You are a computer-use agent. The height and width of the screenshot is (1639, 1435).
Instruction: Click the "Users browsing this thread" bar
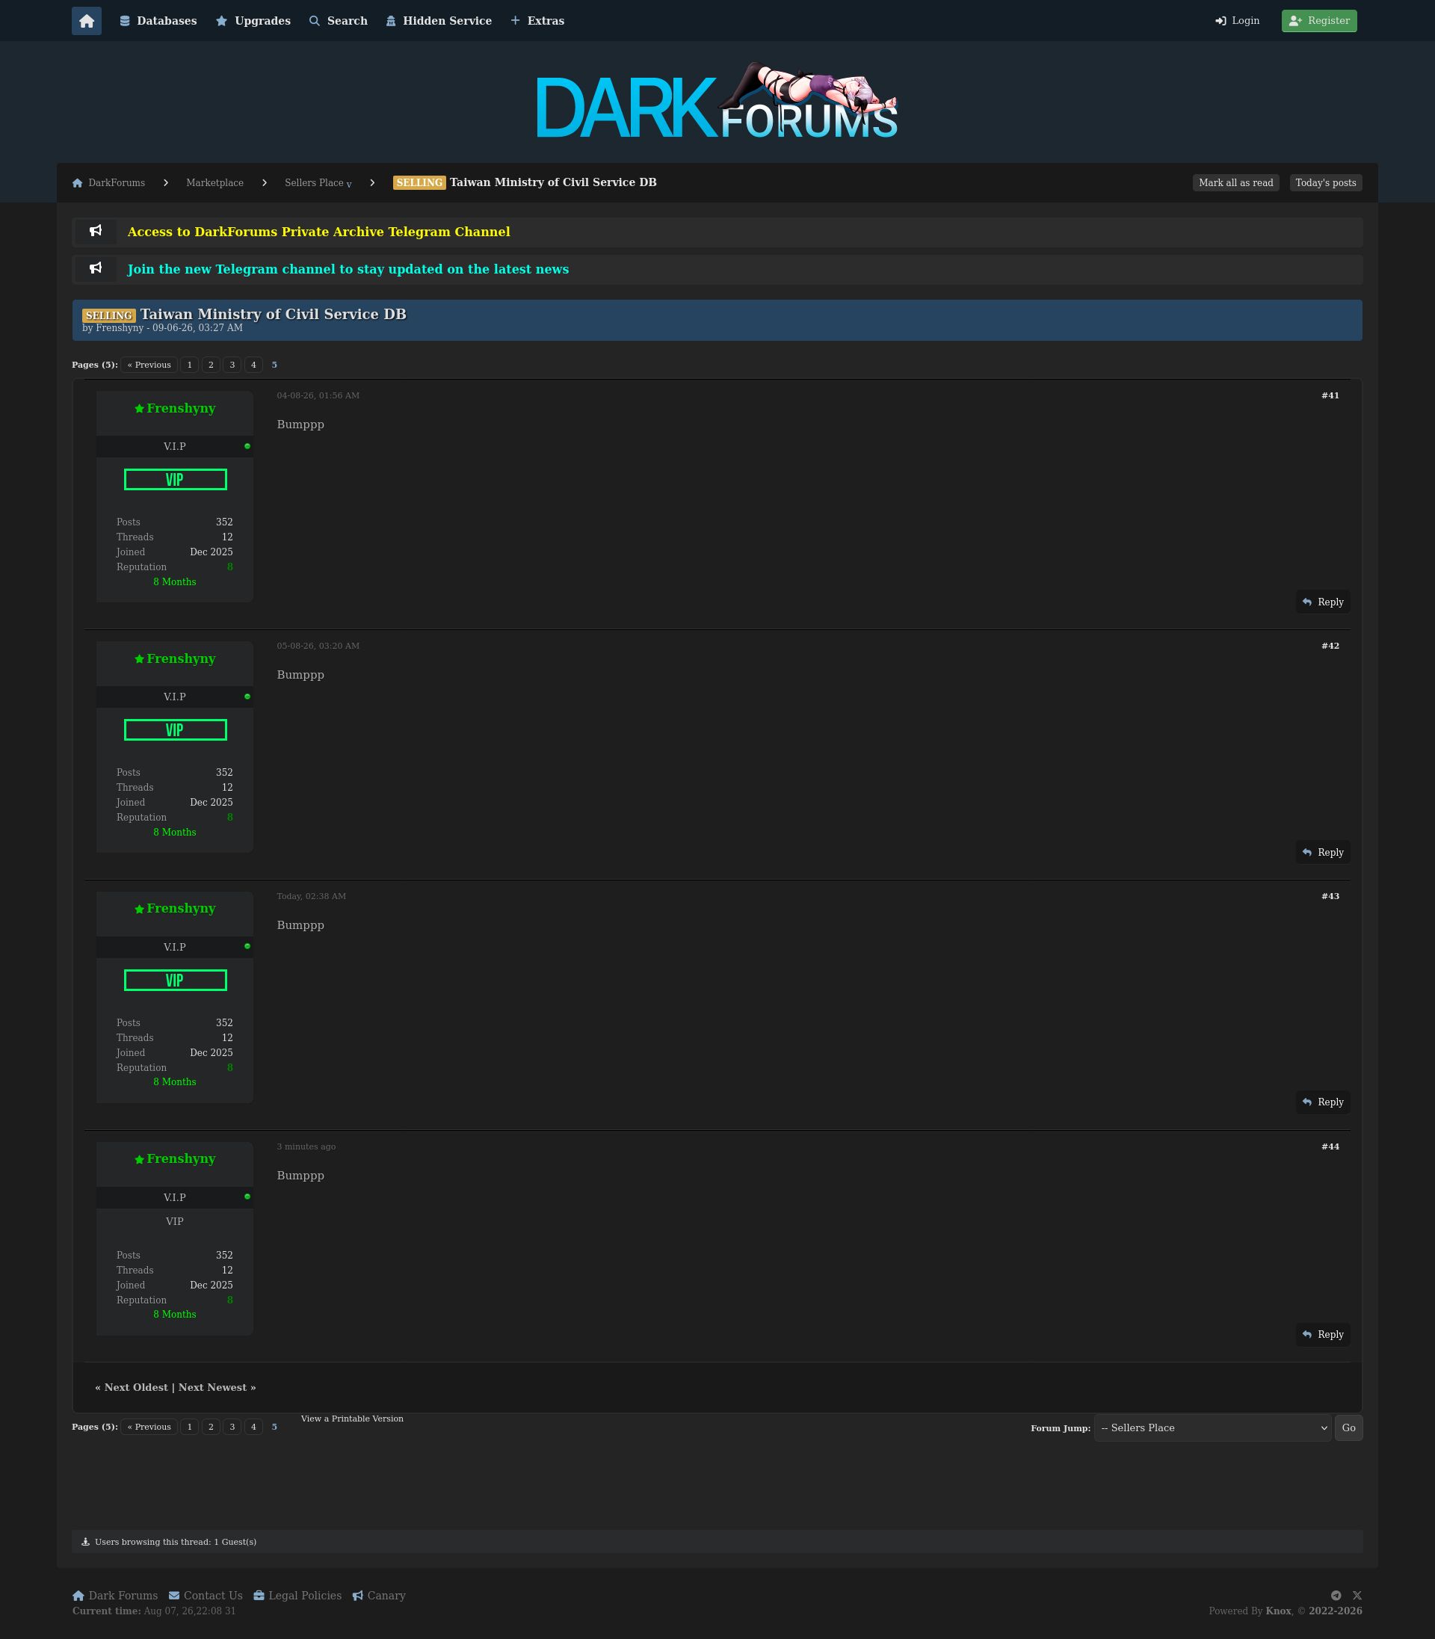click(x=717, y=1542)
